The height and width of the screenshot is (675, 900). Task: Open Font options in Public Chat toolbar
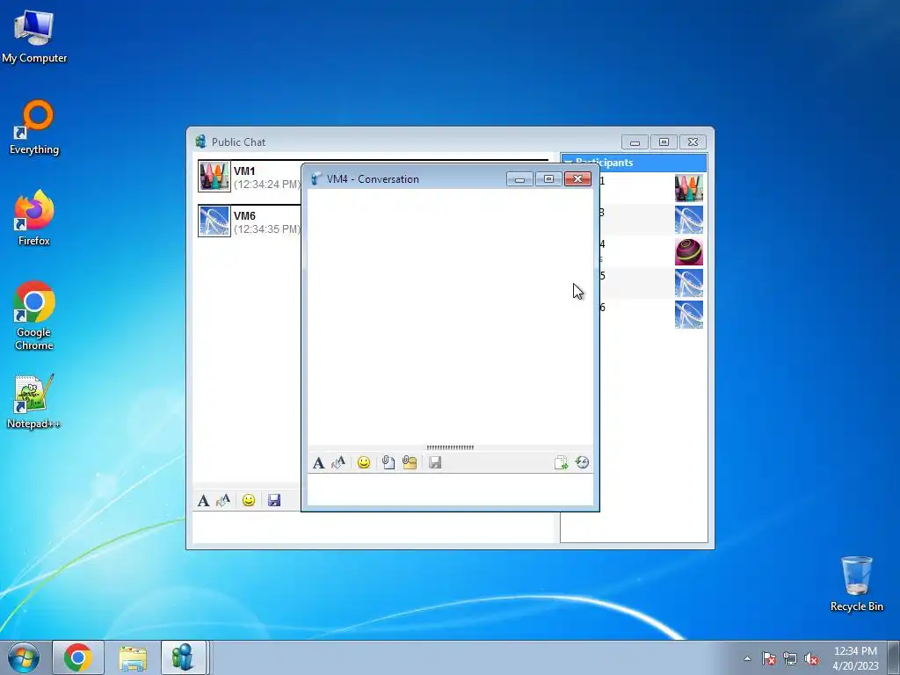point(203,500)
